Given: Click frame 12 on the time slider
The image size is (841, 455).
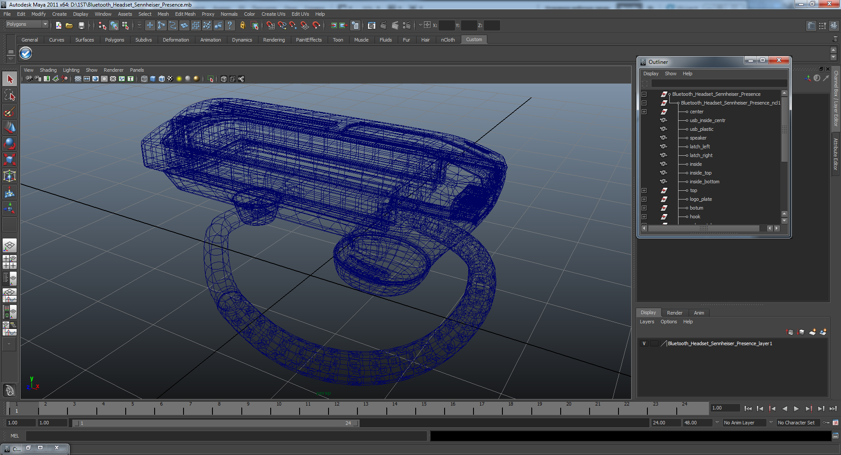Looking at the screenshot, I should coord(336,408).
